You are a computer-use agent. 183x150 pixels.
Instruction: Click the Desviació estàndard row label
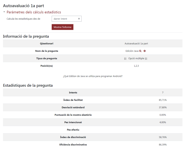[x=73, y=107]
